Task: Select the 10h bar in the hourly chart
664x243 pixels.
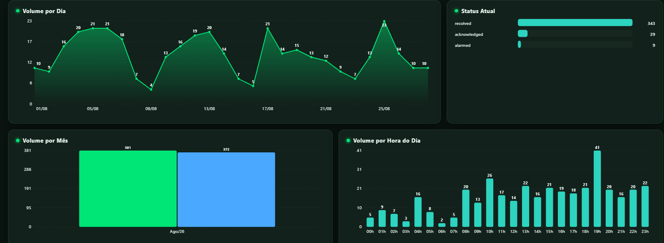Action: 489,202
